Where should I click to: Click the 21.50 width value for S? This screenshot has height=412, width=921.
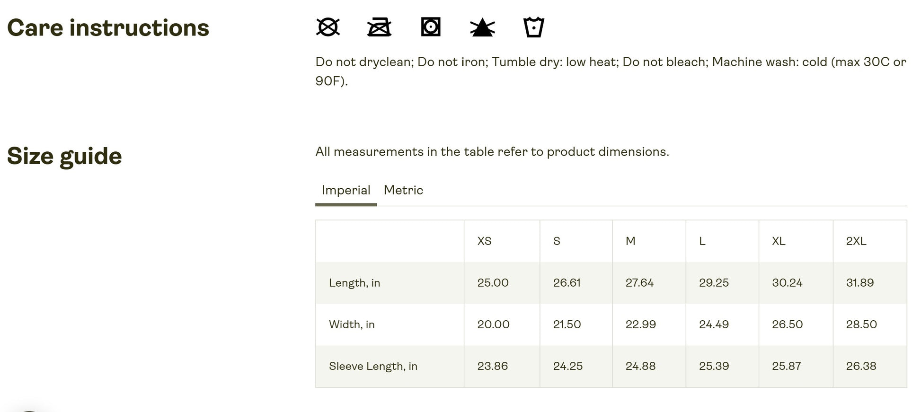pyautogui.click(x=567, y=324)
